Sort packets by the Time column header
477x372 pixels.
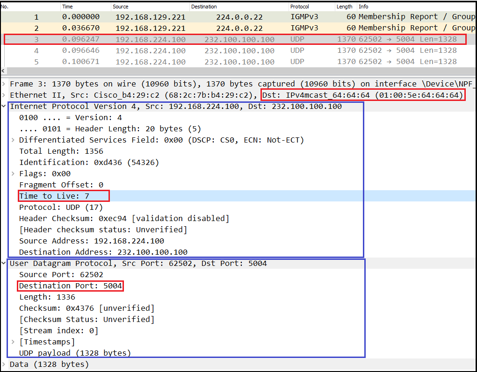(x=68, y=7)
